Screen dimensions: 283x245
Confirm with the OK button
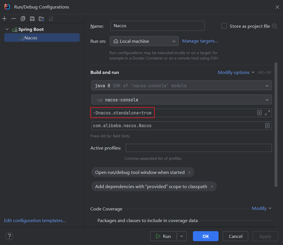click(206, 236)
